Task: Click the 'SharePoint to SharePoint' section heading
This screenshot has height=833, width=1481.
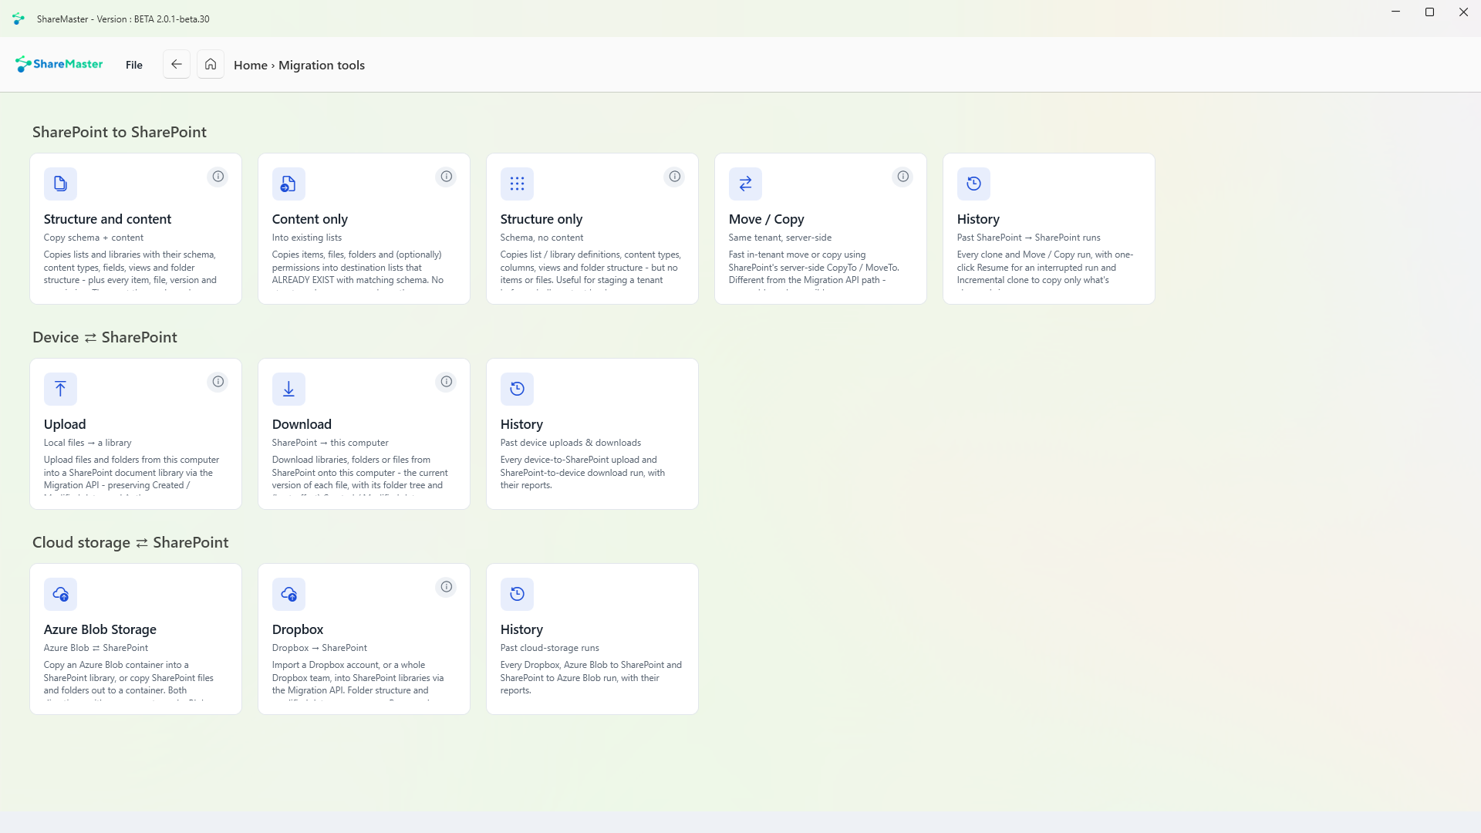Action: pyautogui.click(x=120, y=132)
